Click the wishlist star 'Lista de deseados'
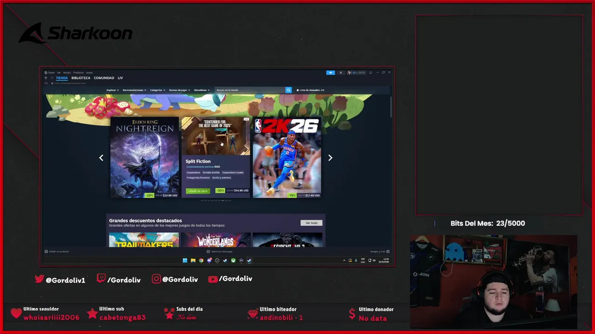Screen dimensions: 595x334 click(x=310, y=90)
